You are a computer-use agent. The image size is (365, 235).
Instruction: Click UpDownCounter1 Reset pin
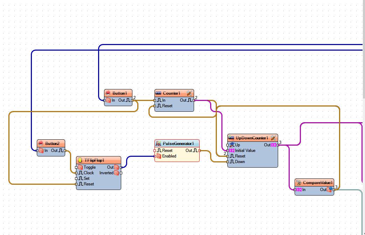pyautogui.click(x=228, y=156)
